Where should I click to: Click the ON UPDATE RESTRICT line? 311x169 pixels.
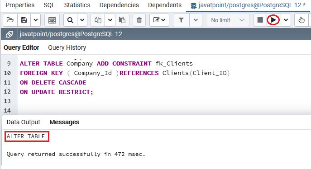tap(56, 92)
